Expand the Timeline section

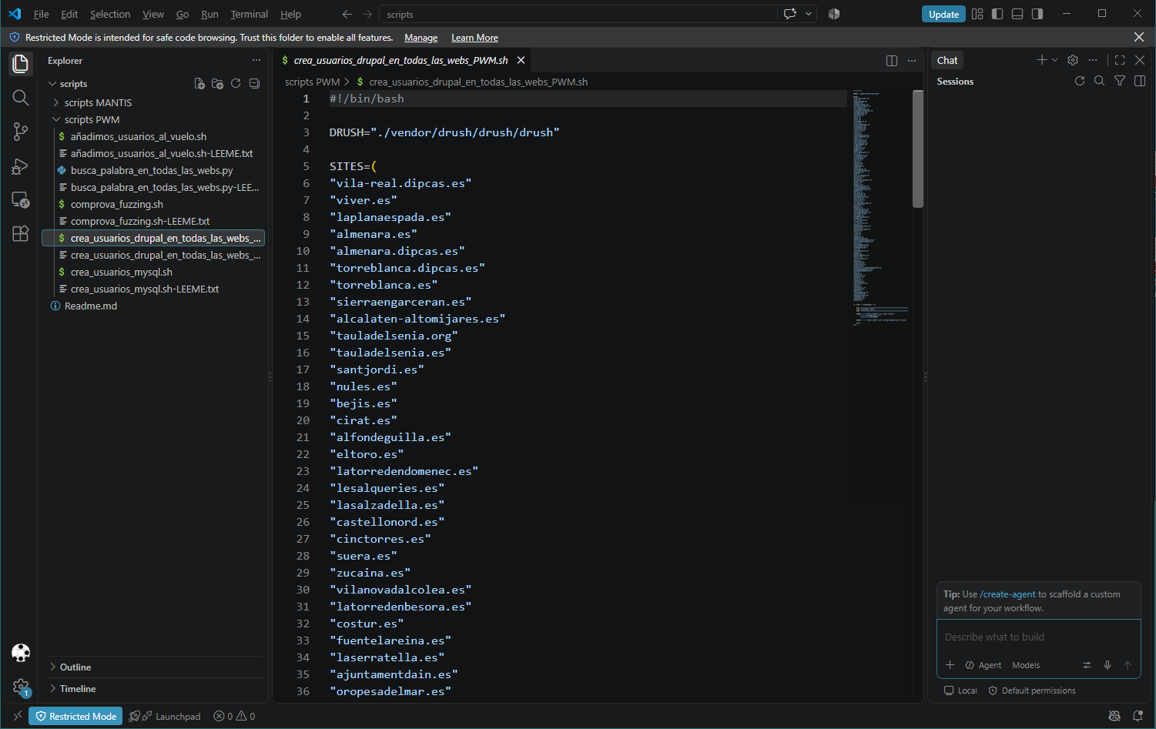point(78,689)
